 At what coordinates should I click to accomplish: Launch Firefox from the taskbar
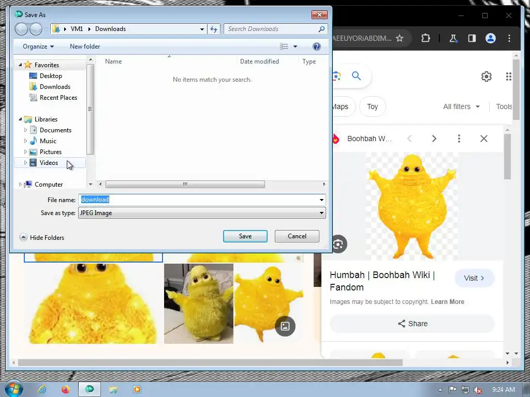65,390
